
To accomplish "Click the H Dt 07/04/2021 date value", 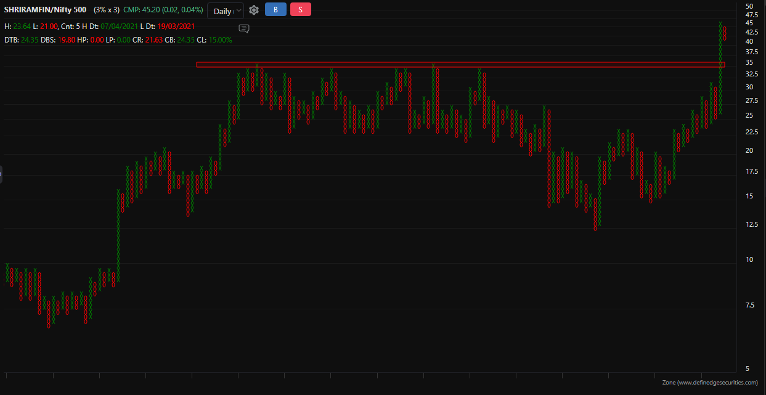I will (120, 26).
